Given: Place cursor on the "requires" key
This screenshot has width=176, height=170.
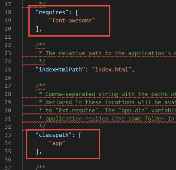Looking at the screenshot, I should [x=52, y=12].
